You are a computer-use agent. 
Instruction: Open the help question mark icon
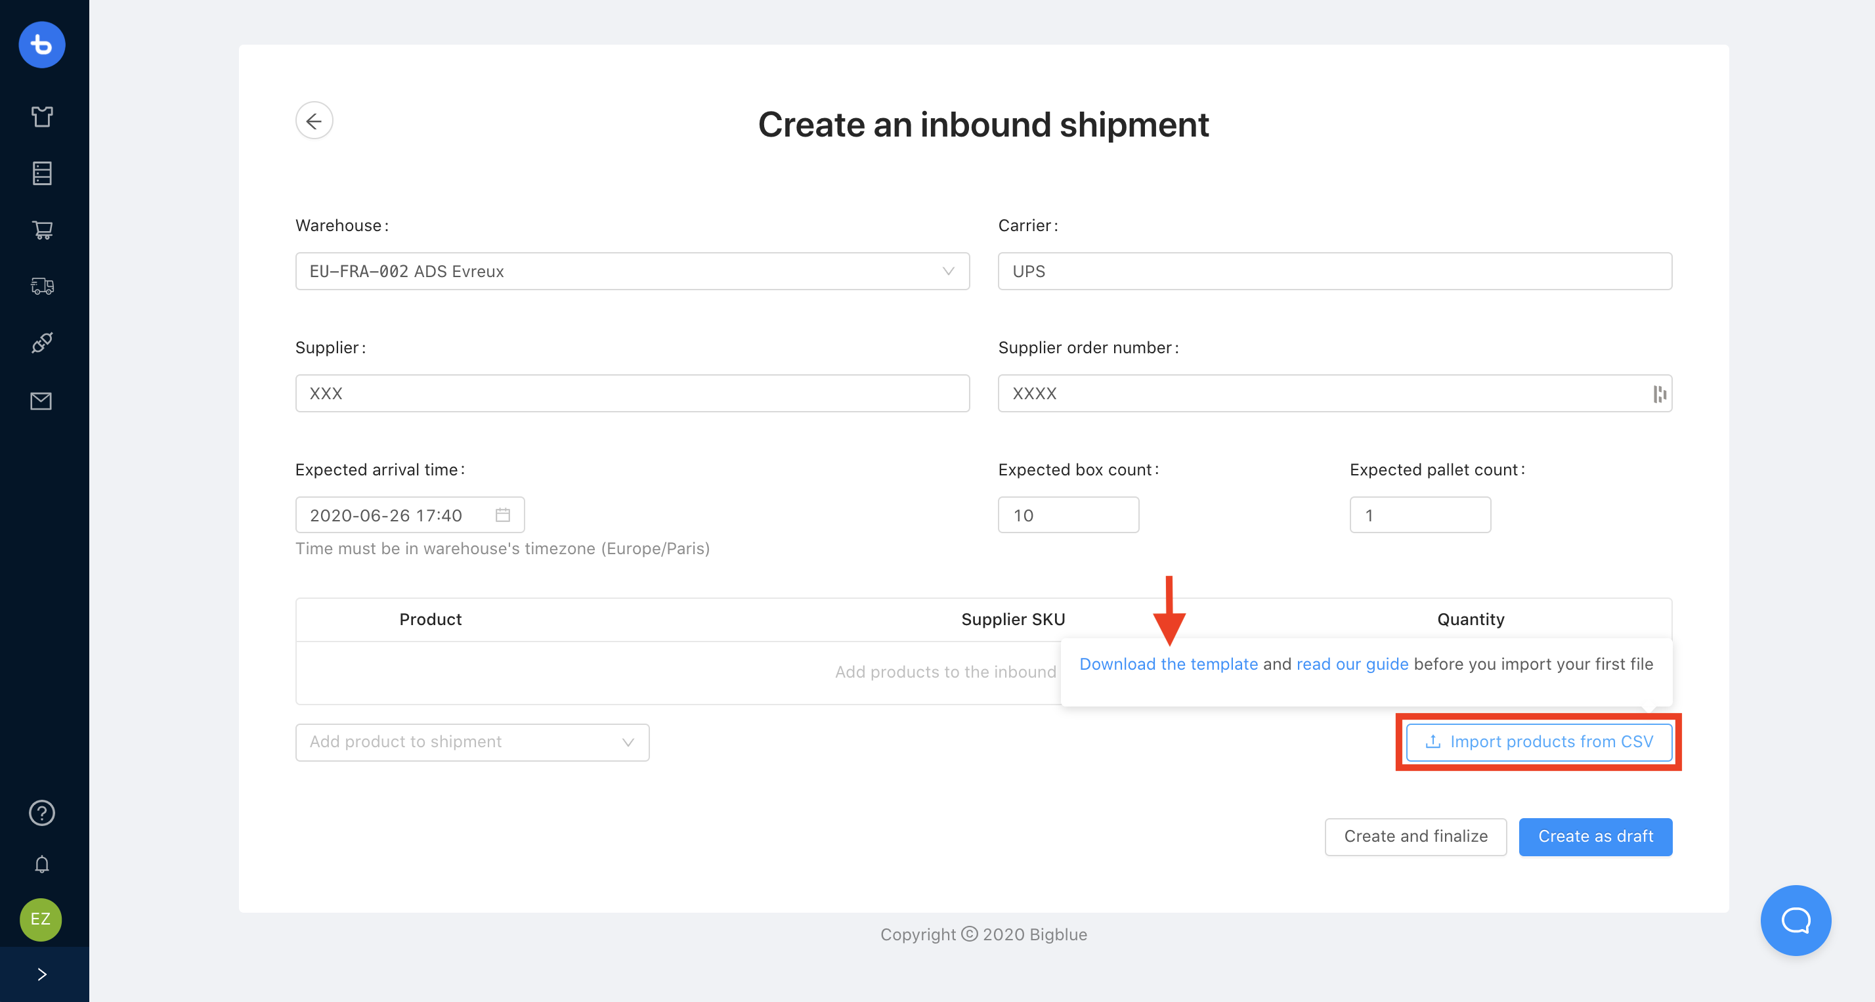coord(41,813)
